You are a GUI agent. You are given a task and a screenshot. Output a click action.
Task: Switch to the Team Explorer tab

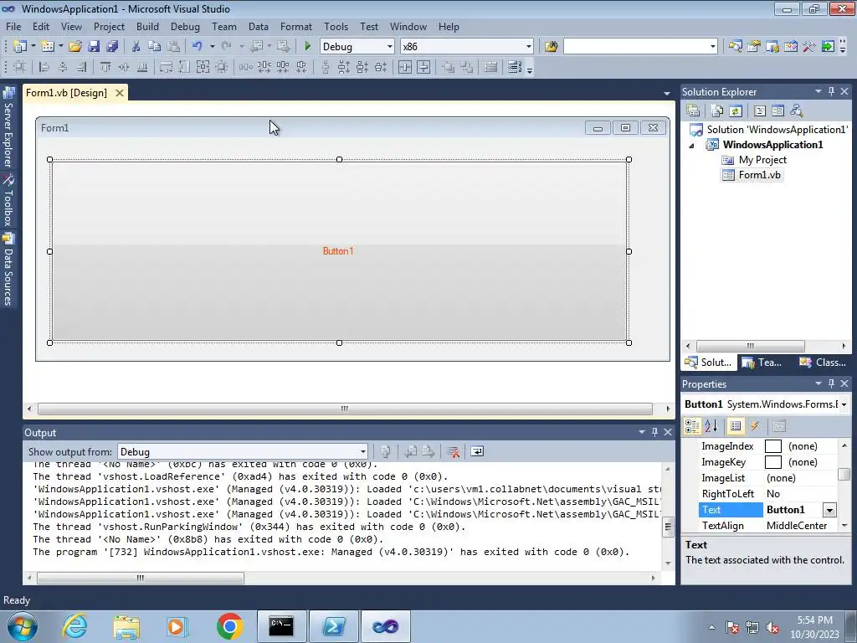coord(762,363)
